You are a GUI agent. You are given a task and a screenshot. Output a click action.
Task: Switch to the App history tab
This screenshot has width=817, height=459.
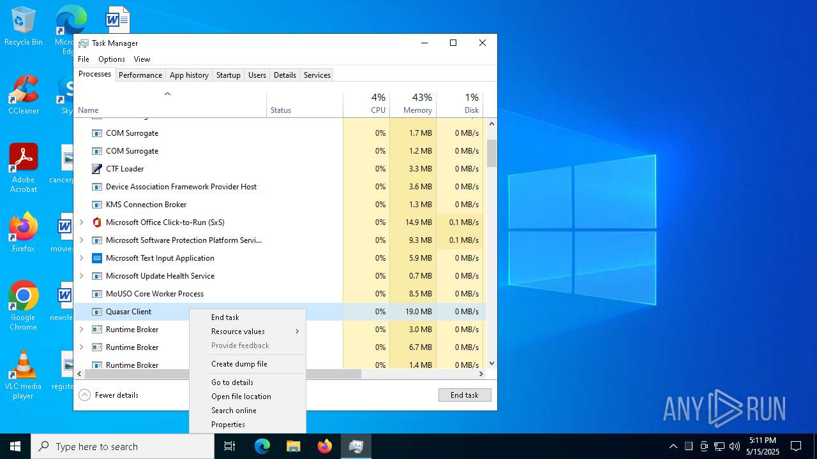(189, 75)
